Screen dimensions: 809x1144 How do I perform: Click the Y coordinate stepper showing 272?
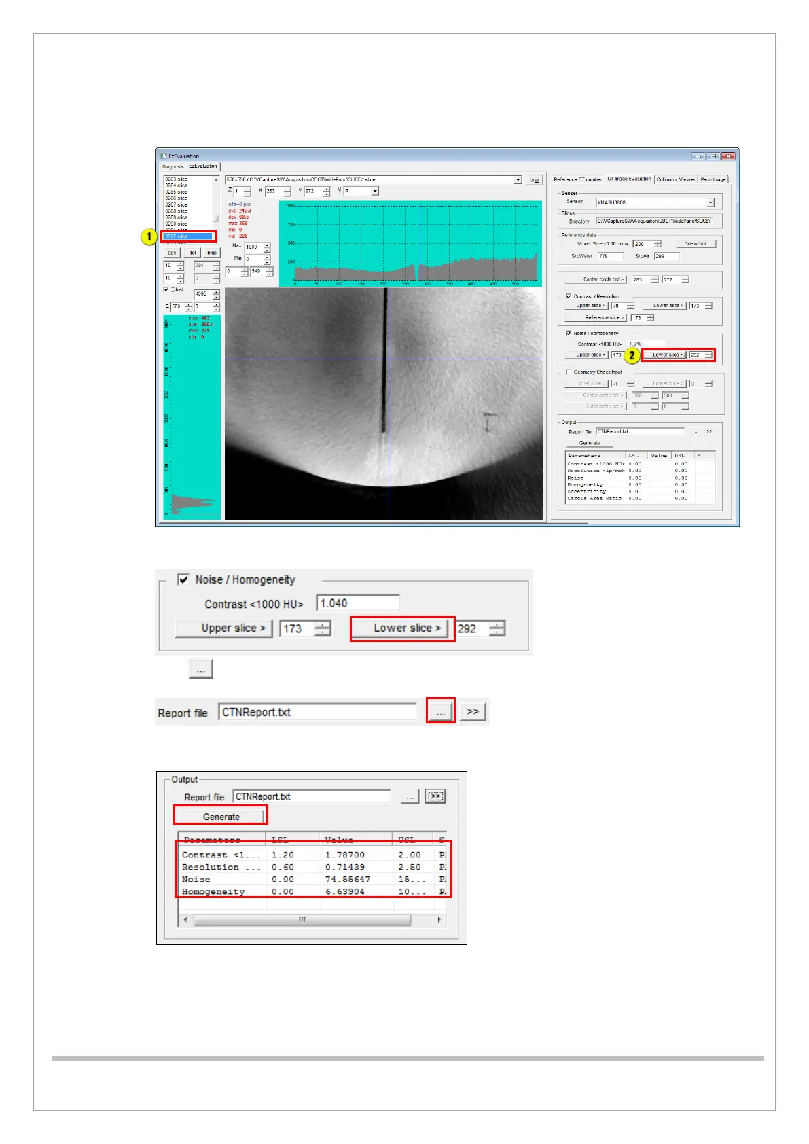(317, 192)
